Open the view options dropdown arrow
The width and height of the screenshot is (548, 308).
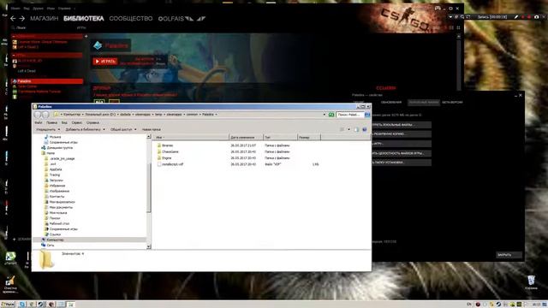click(348, 129)
